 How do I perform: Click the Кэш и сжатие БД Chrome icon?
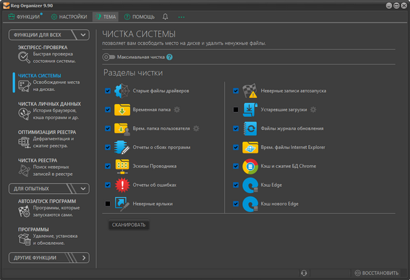click(x=250, y=166)
